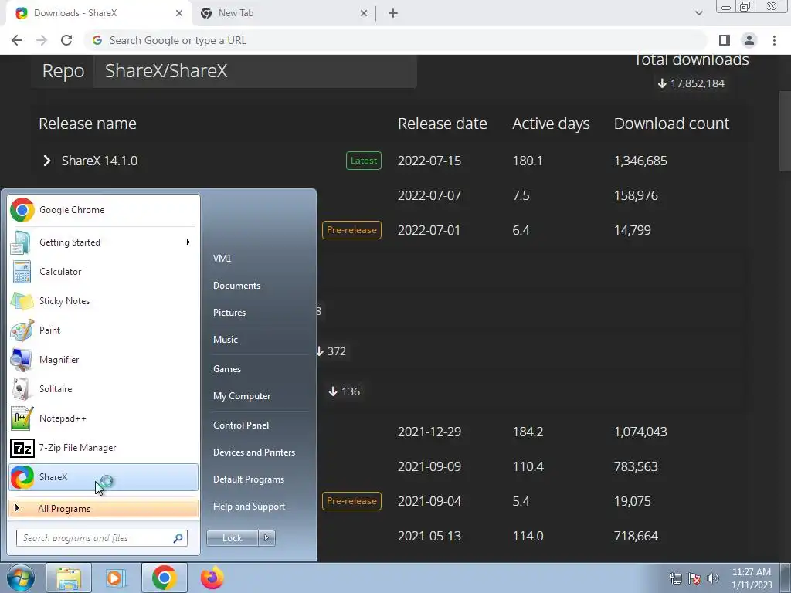Open Devices and Printers

pyautogui.click(x=254, y=452)
